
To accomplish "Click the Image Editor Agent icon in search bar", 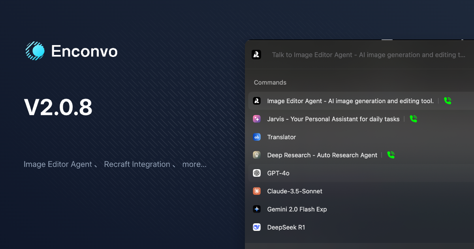I will (x=256, y=55).
